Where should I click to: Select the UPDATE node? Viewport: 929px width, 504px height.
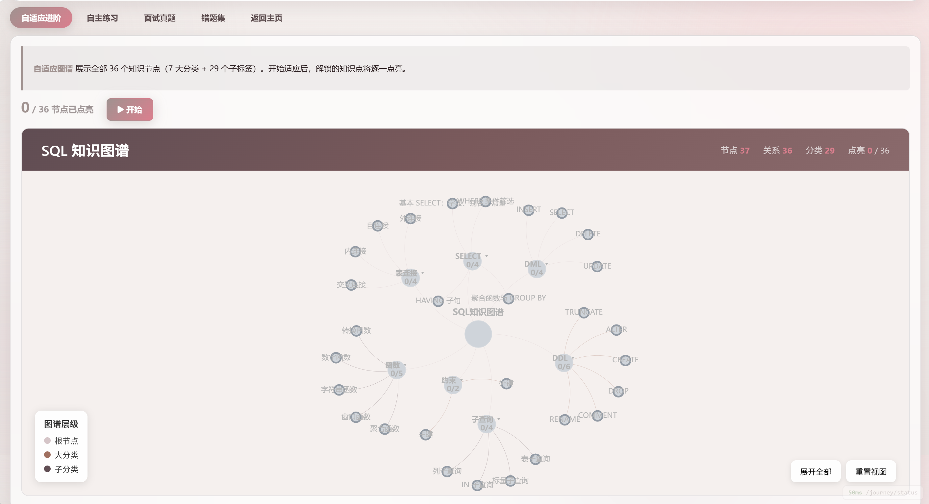597,266
